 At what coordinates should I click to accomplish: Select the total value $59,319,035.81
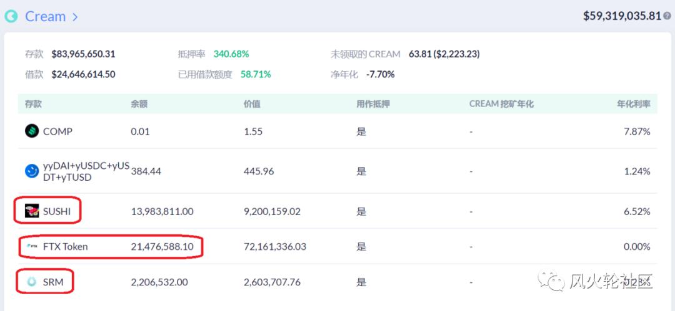[x=622, y=16]
